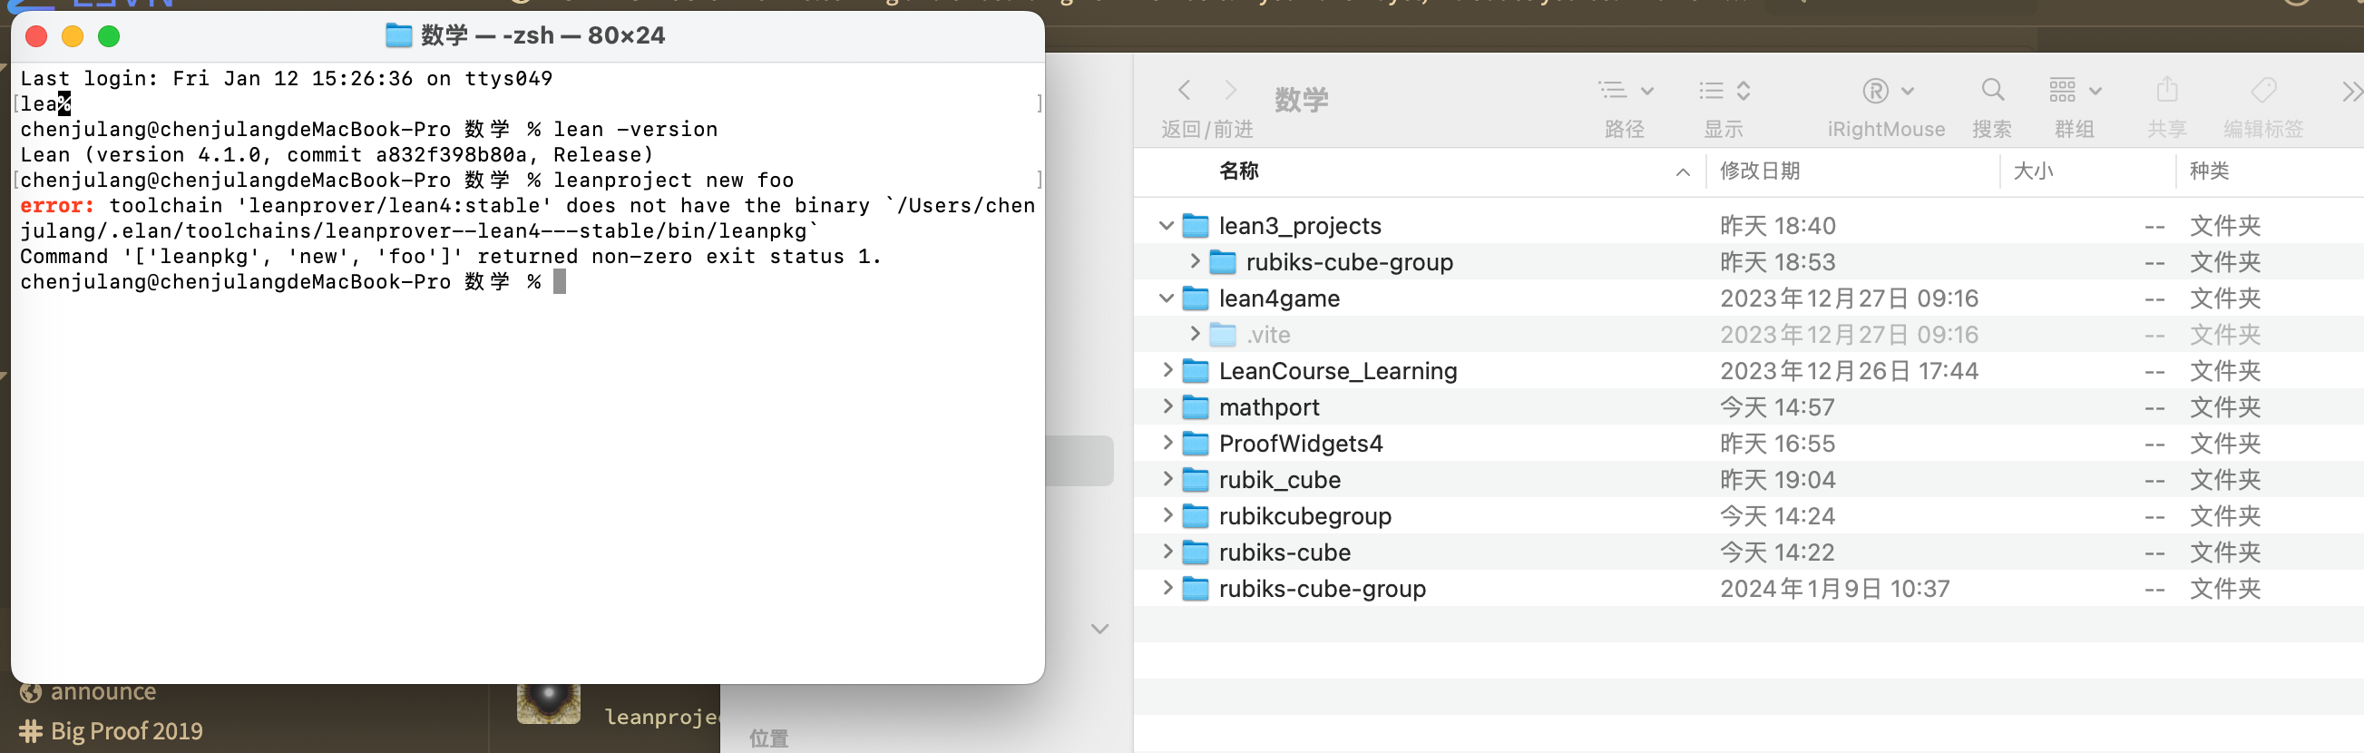2364x753 pixels.
Task: Expand the LeanCourse_Learning folder
Action: 1167,370
